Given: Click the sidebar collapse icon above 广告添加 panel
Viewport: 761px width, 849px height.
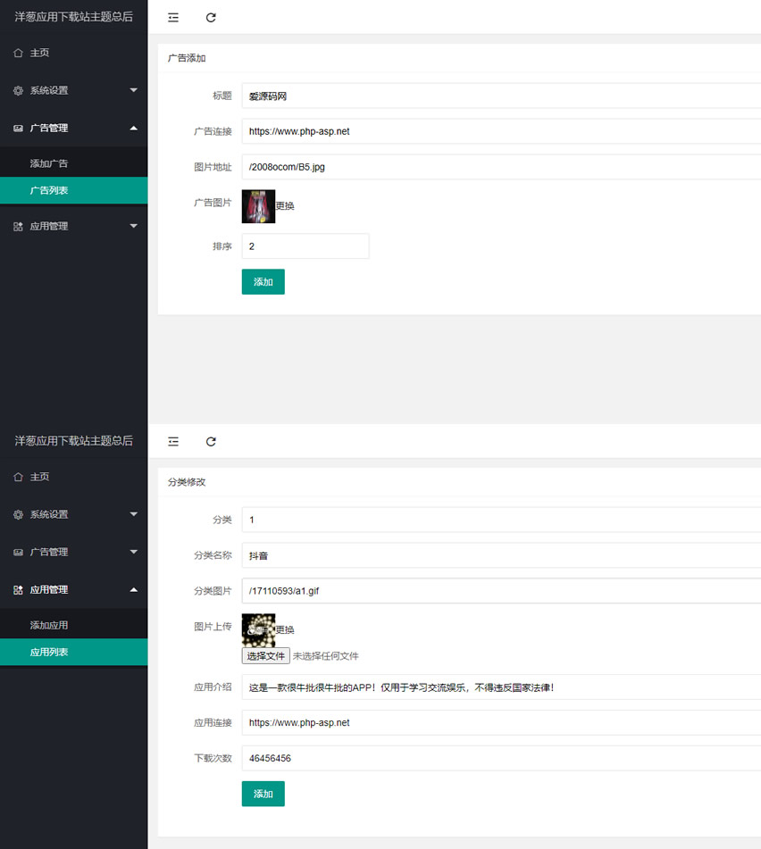Looking at the screenshot, I should 173,18.
